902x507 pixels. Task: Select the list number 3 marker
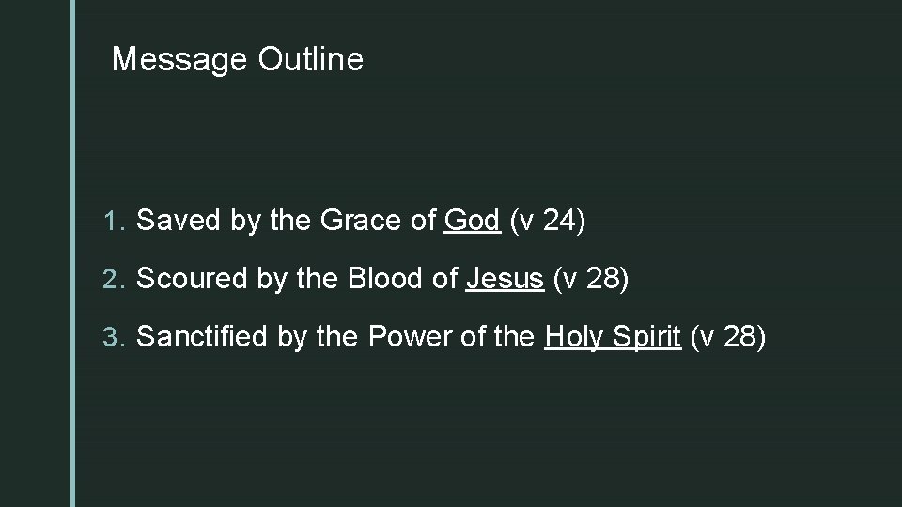(117, 338)
